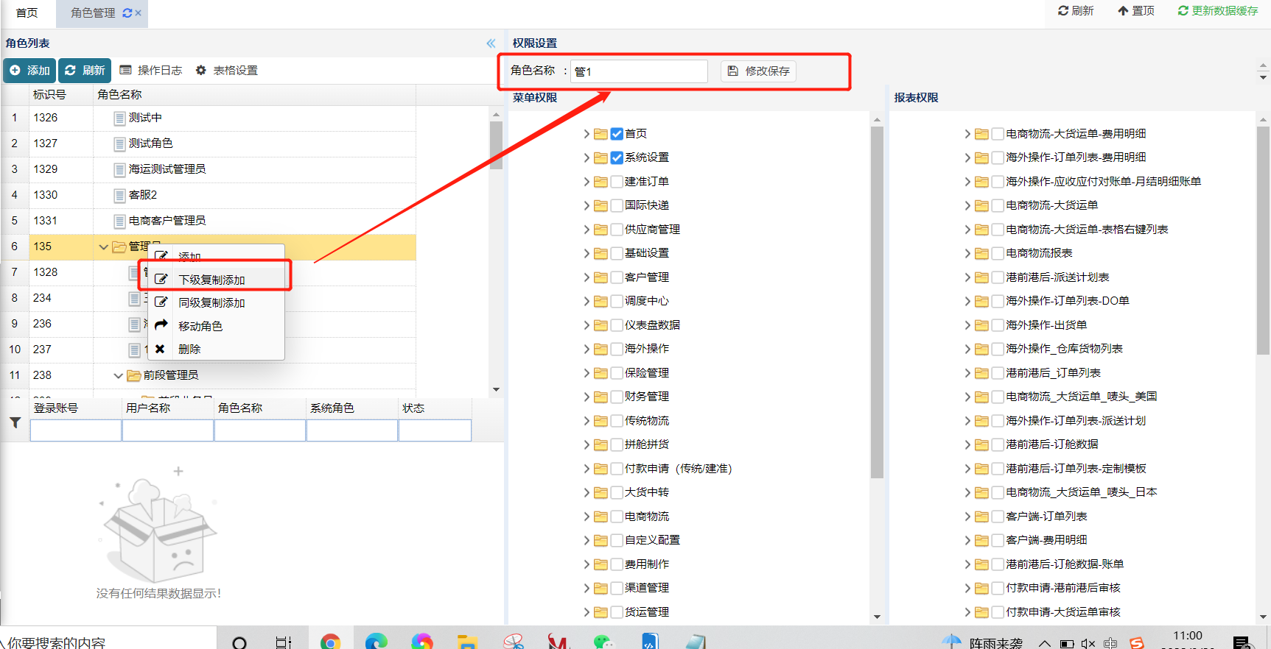Screen dimensions: 1271x649
Task: Check 电商物流-大货运单-费用明细 report permission
Action: pyautogui.click(x=998, y=134)
